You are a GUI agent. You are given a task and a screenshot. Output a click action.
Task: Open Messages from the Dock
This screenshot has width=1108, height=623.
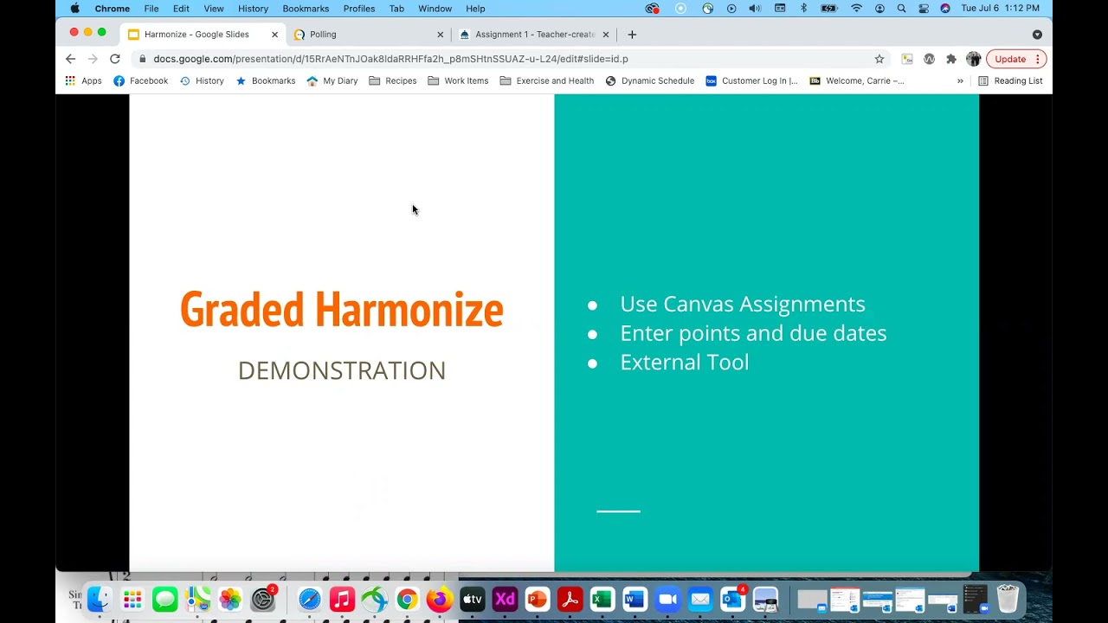tap(164, 599)
